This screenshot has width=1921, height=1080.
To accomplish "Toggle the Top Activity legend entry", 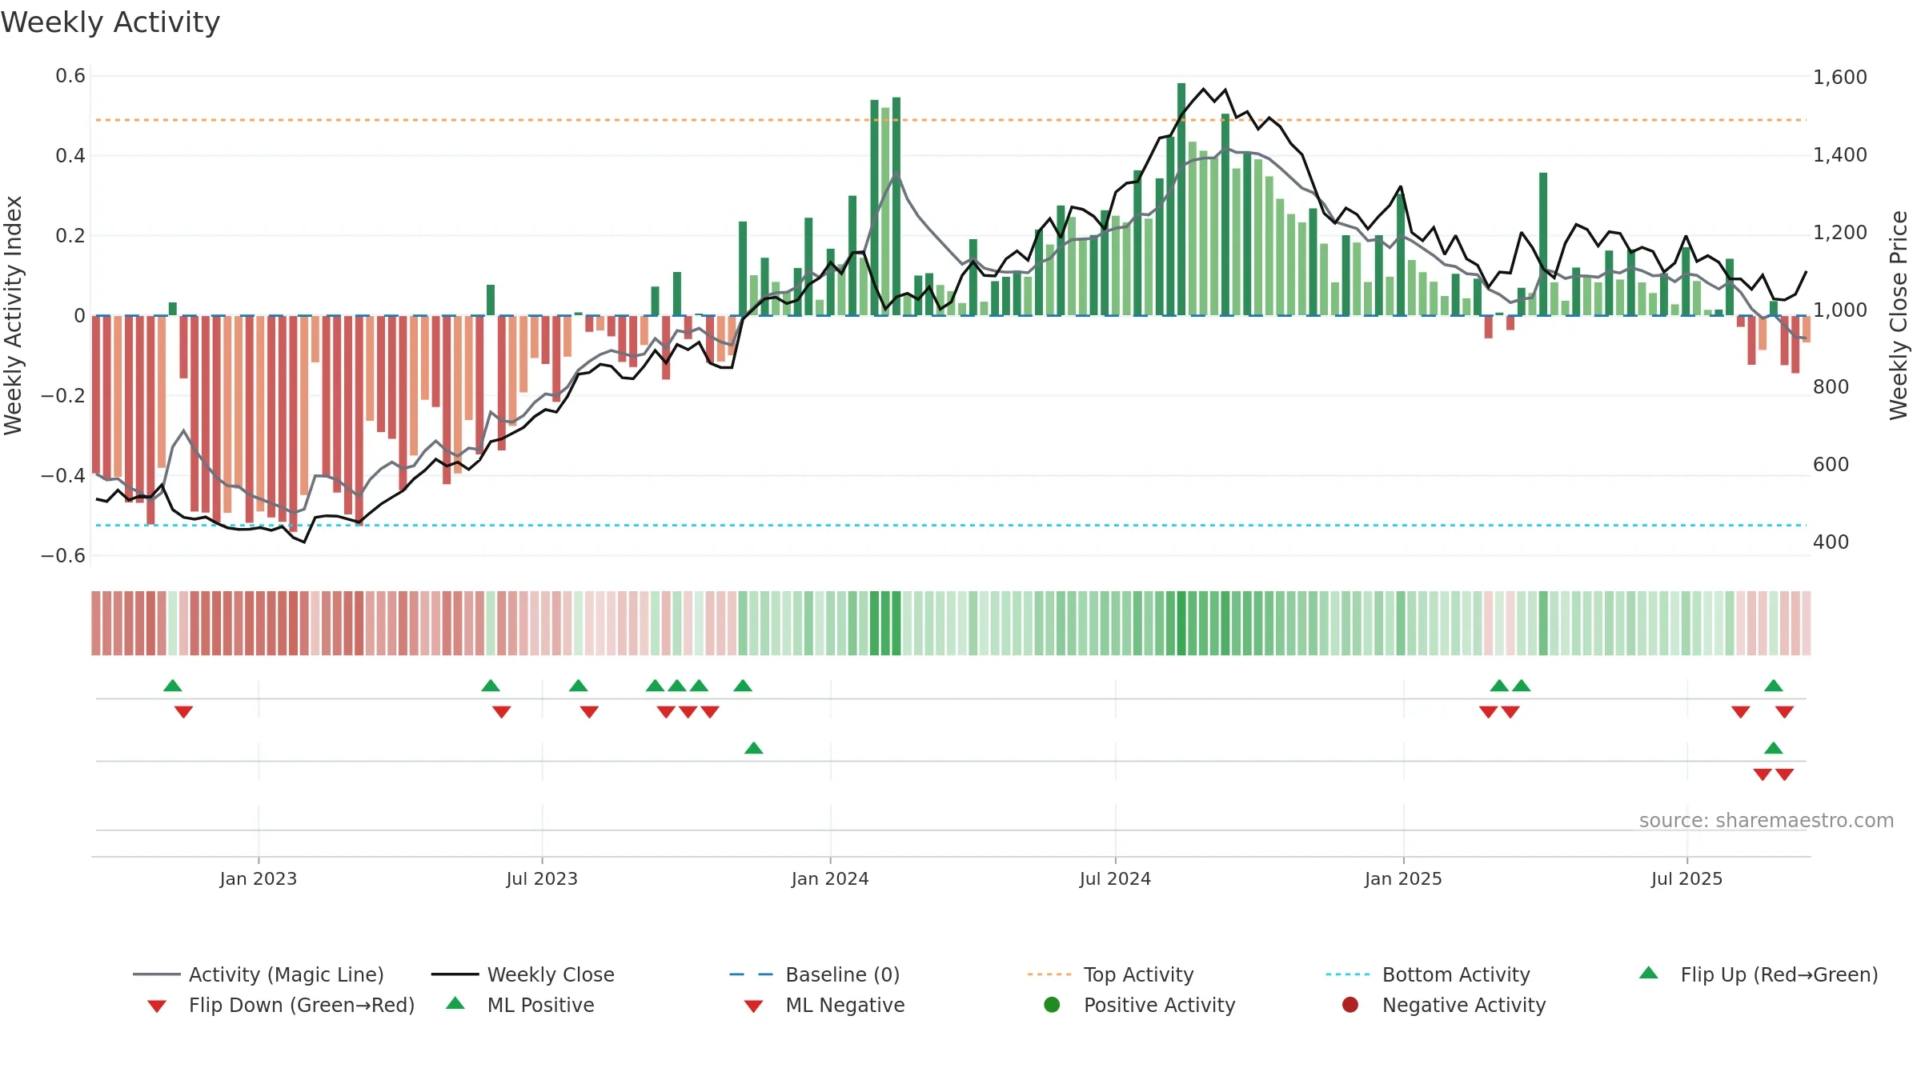I will tap(1110, 974).
